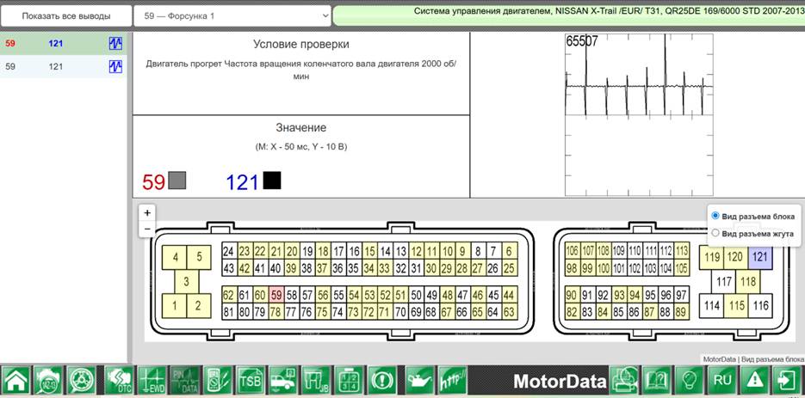Select pin 116 on the connector diagram
805x398 pixels.
[x=760, y=306]
